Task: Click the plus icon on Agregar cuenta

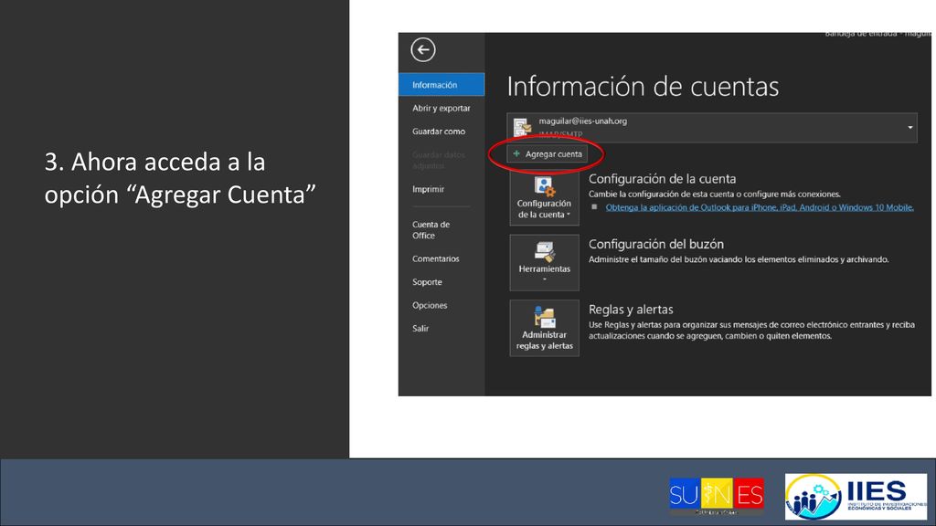Action: click(516, 153)
